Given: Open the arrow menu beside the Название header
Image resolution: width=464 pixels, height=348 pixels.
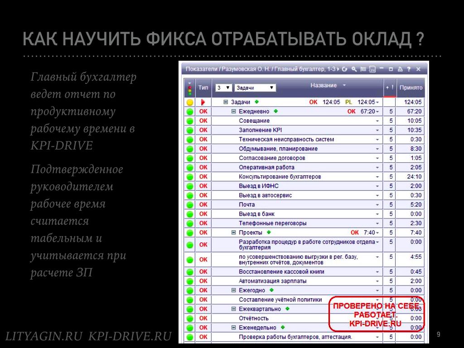Looking at the screenshot, I should (x=344, y=85).
